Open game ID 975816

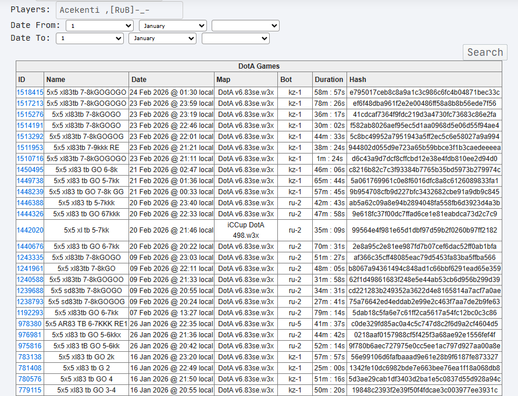[30, 346]
